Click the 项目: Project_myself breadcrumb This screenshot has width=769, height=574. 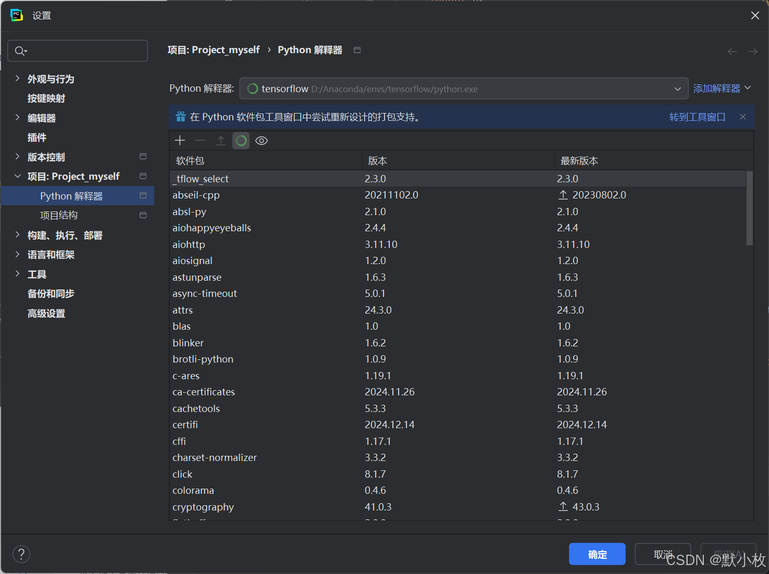coord(214,50)
